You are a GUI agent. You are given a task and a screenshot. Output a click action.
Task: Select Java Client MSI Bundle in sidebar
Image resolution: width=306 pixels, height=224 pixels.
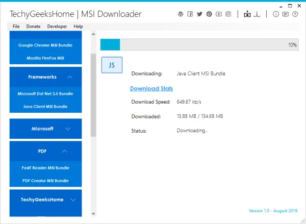coord(45,107)
